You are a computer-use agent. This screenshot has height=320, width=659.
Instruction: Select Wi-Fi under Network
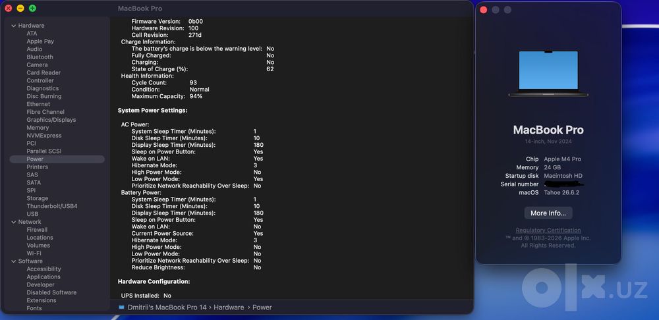pyautogui.click(x=34, y=253)
